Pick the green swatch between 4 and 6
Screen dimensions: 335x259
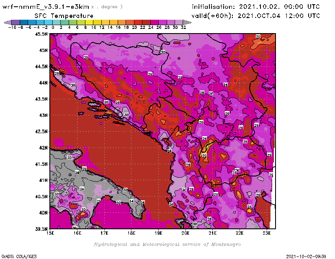72,22
